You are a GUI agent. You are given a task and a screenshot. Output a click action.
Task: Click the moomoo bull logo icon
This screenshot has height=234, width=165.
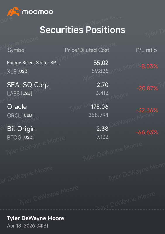[13, 11]
